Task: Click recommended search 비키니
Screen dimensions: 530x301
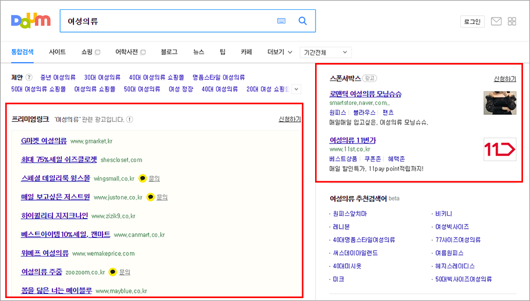Action: point(443,213)
